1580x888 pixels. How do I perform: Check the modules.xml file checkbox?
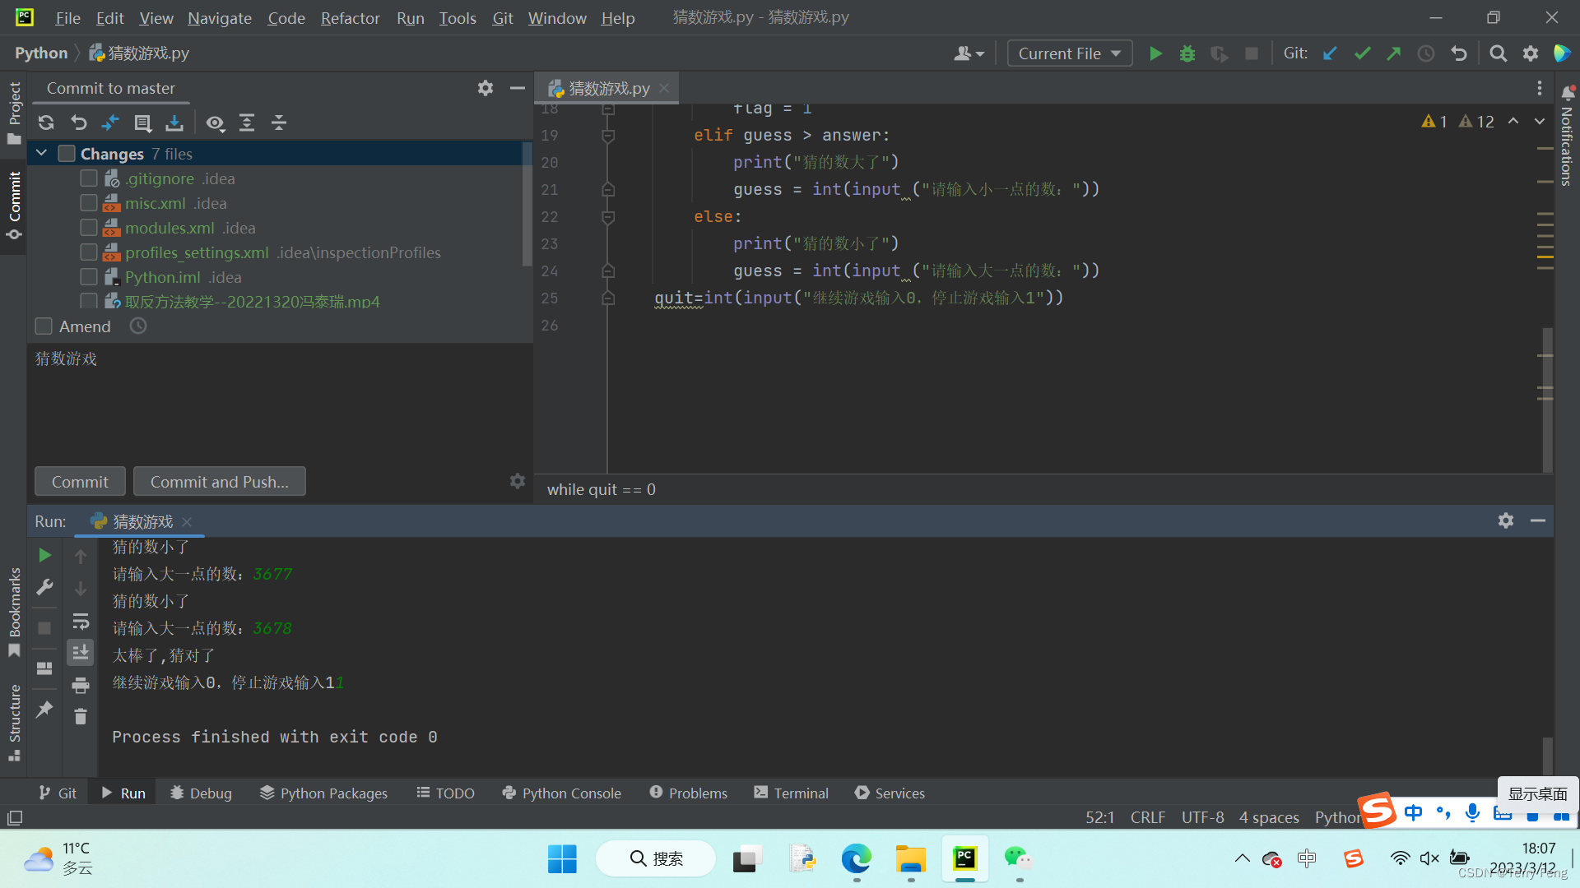point(89,228)
